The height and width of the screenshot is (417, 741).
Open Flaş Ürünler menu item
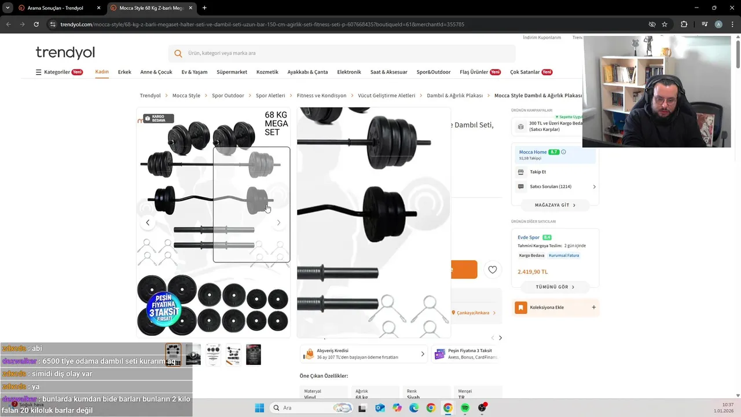(x=480, y=72)
